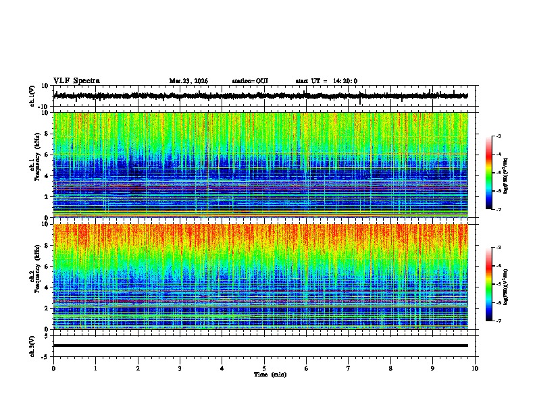Click the flat ch.3 voltage trace line
The width and height of the screenshot is (535, 413).
point(261,346)
